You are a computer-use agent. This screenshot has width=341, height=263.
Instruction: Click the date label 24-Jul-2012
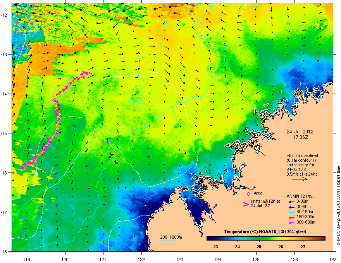coord(300,132)
